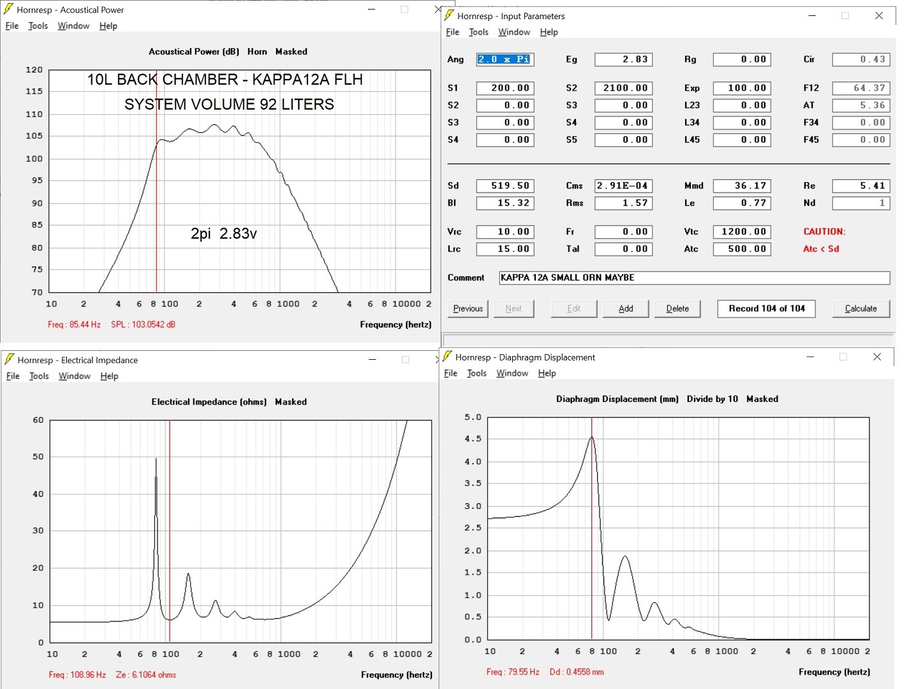Click the Vrc field showing 10.00

click(x=505, y=232)
